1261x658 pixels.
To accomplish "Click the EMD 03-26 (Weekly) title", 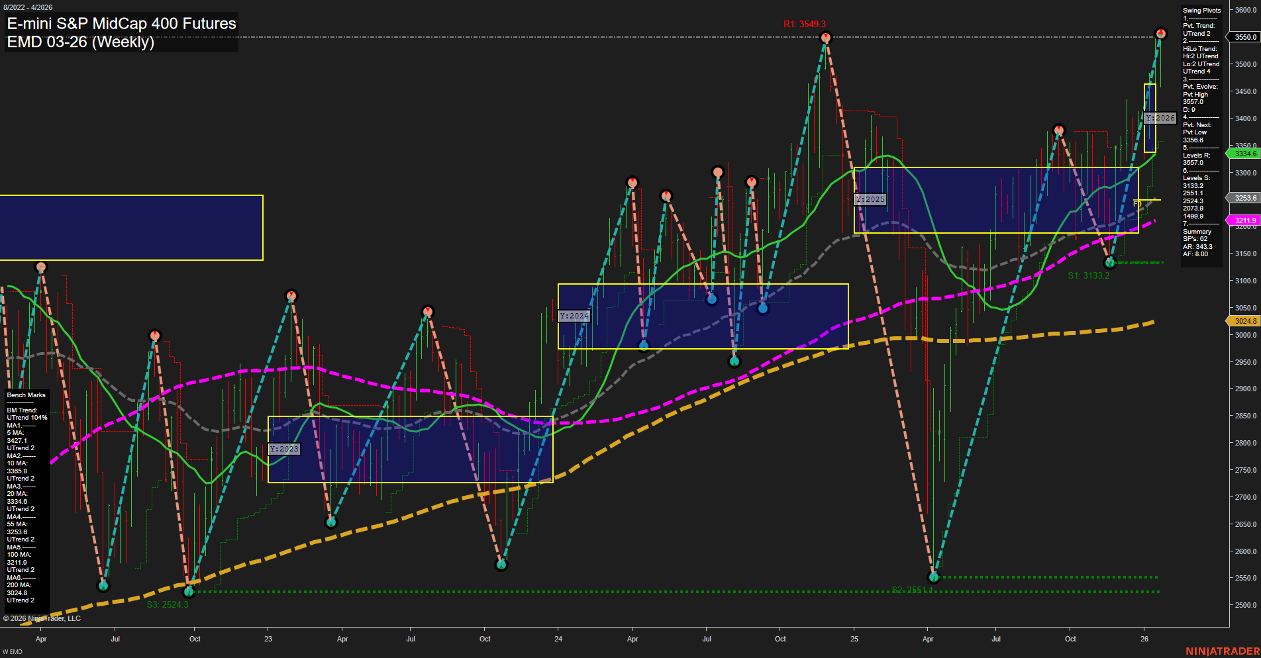I will (x=79, y=41).
